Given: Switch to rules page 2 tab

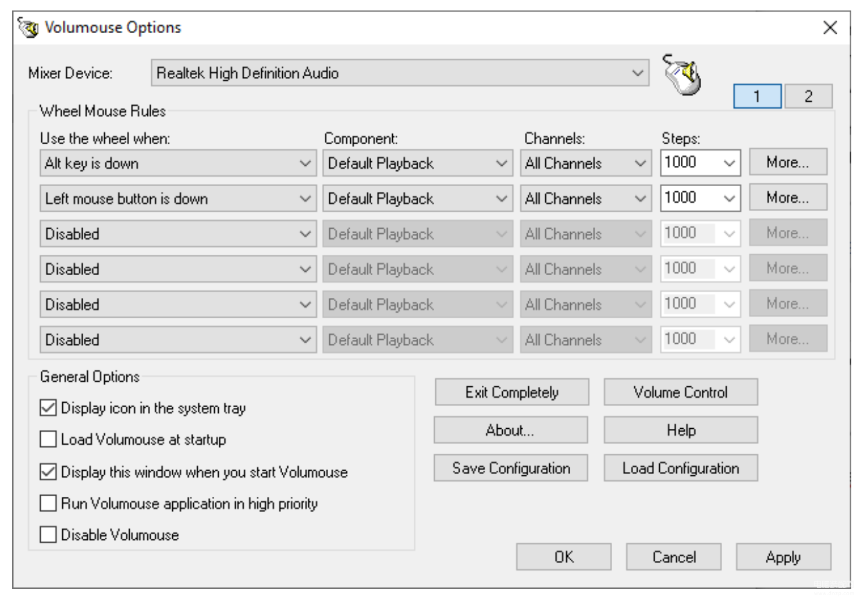Looking at the screenshot, I should pos(808,96).
